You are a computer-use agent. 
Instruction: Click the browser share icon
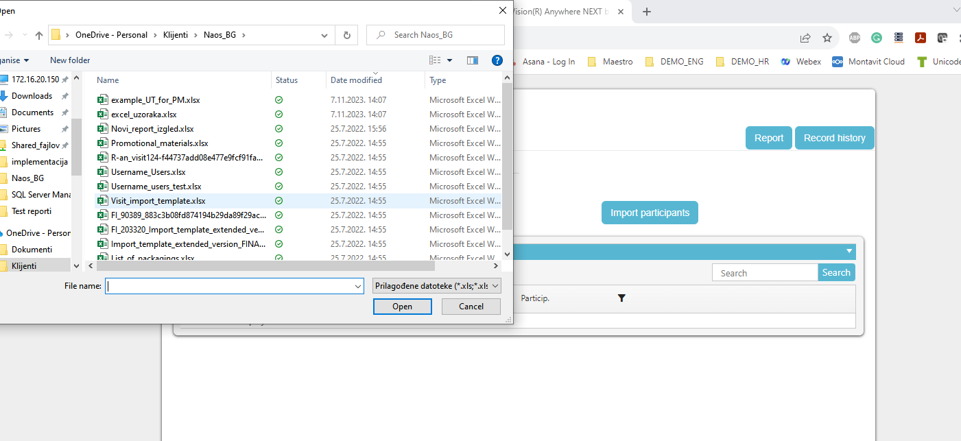pos(805,38)
